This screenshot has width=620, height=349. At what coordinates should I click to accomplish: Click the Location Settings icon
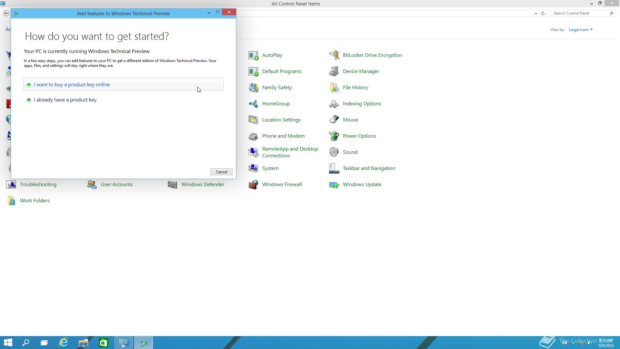253,120
